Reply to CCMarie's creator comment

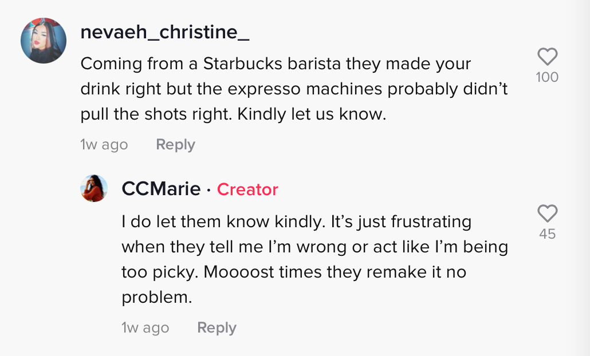click(217, 328)
